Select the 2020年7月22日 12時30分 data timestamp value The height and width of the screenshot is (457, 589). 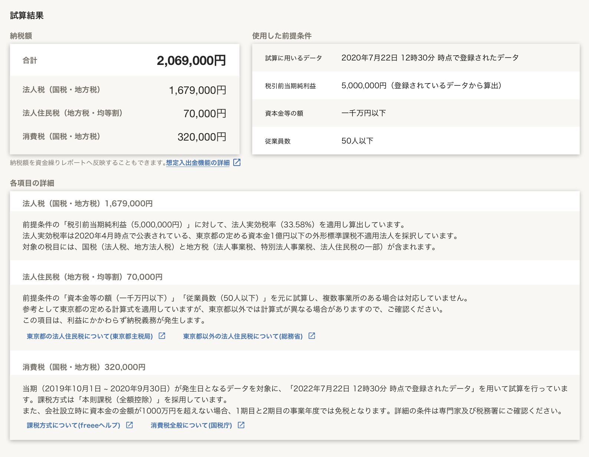click(430, 57)
